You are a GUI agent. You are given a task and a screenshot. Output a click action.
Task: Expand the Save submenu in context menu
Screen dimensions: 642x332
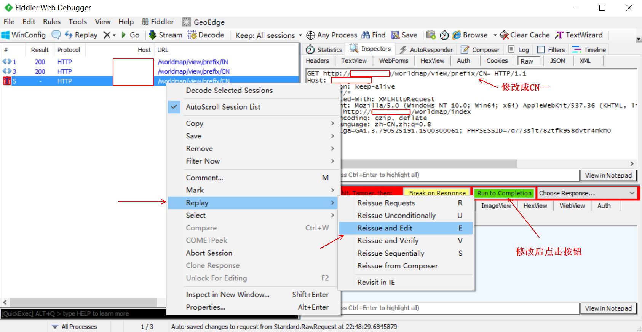[253, 136]
